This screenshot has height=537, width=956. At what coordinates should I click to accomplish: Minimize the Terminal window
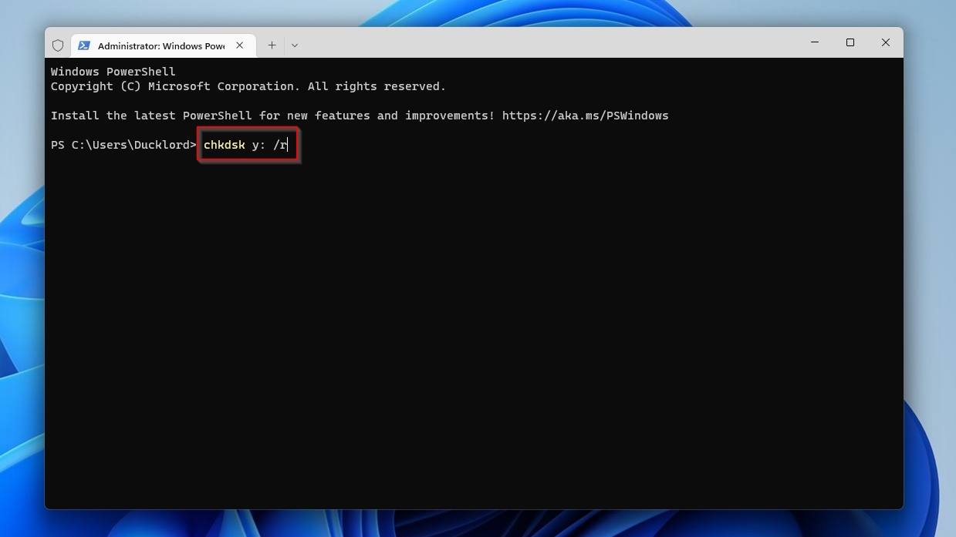click(x=815, y=42)
